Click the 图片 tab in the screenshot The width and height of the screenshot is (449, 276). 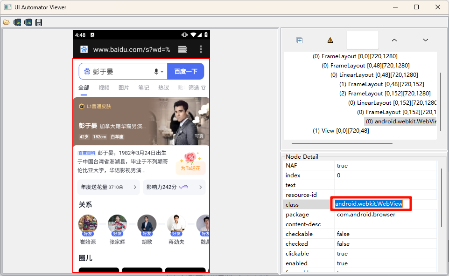[x=124, y=88]
